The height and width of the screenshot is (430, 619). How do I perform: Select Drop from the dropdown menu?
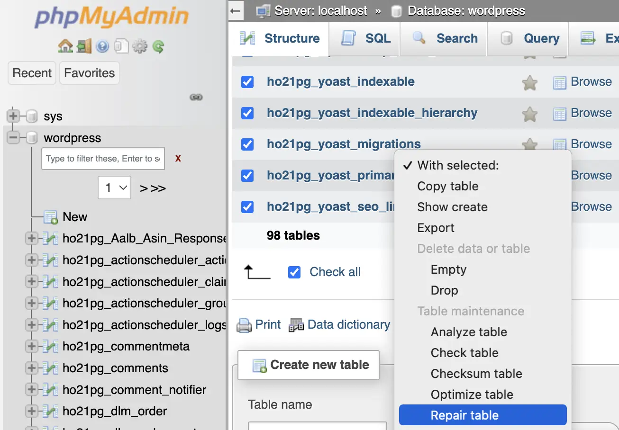483,290
